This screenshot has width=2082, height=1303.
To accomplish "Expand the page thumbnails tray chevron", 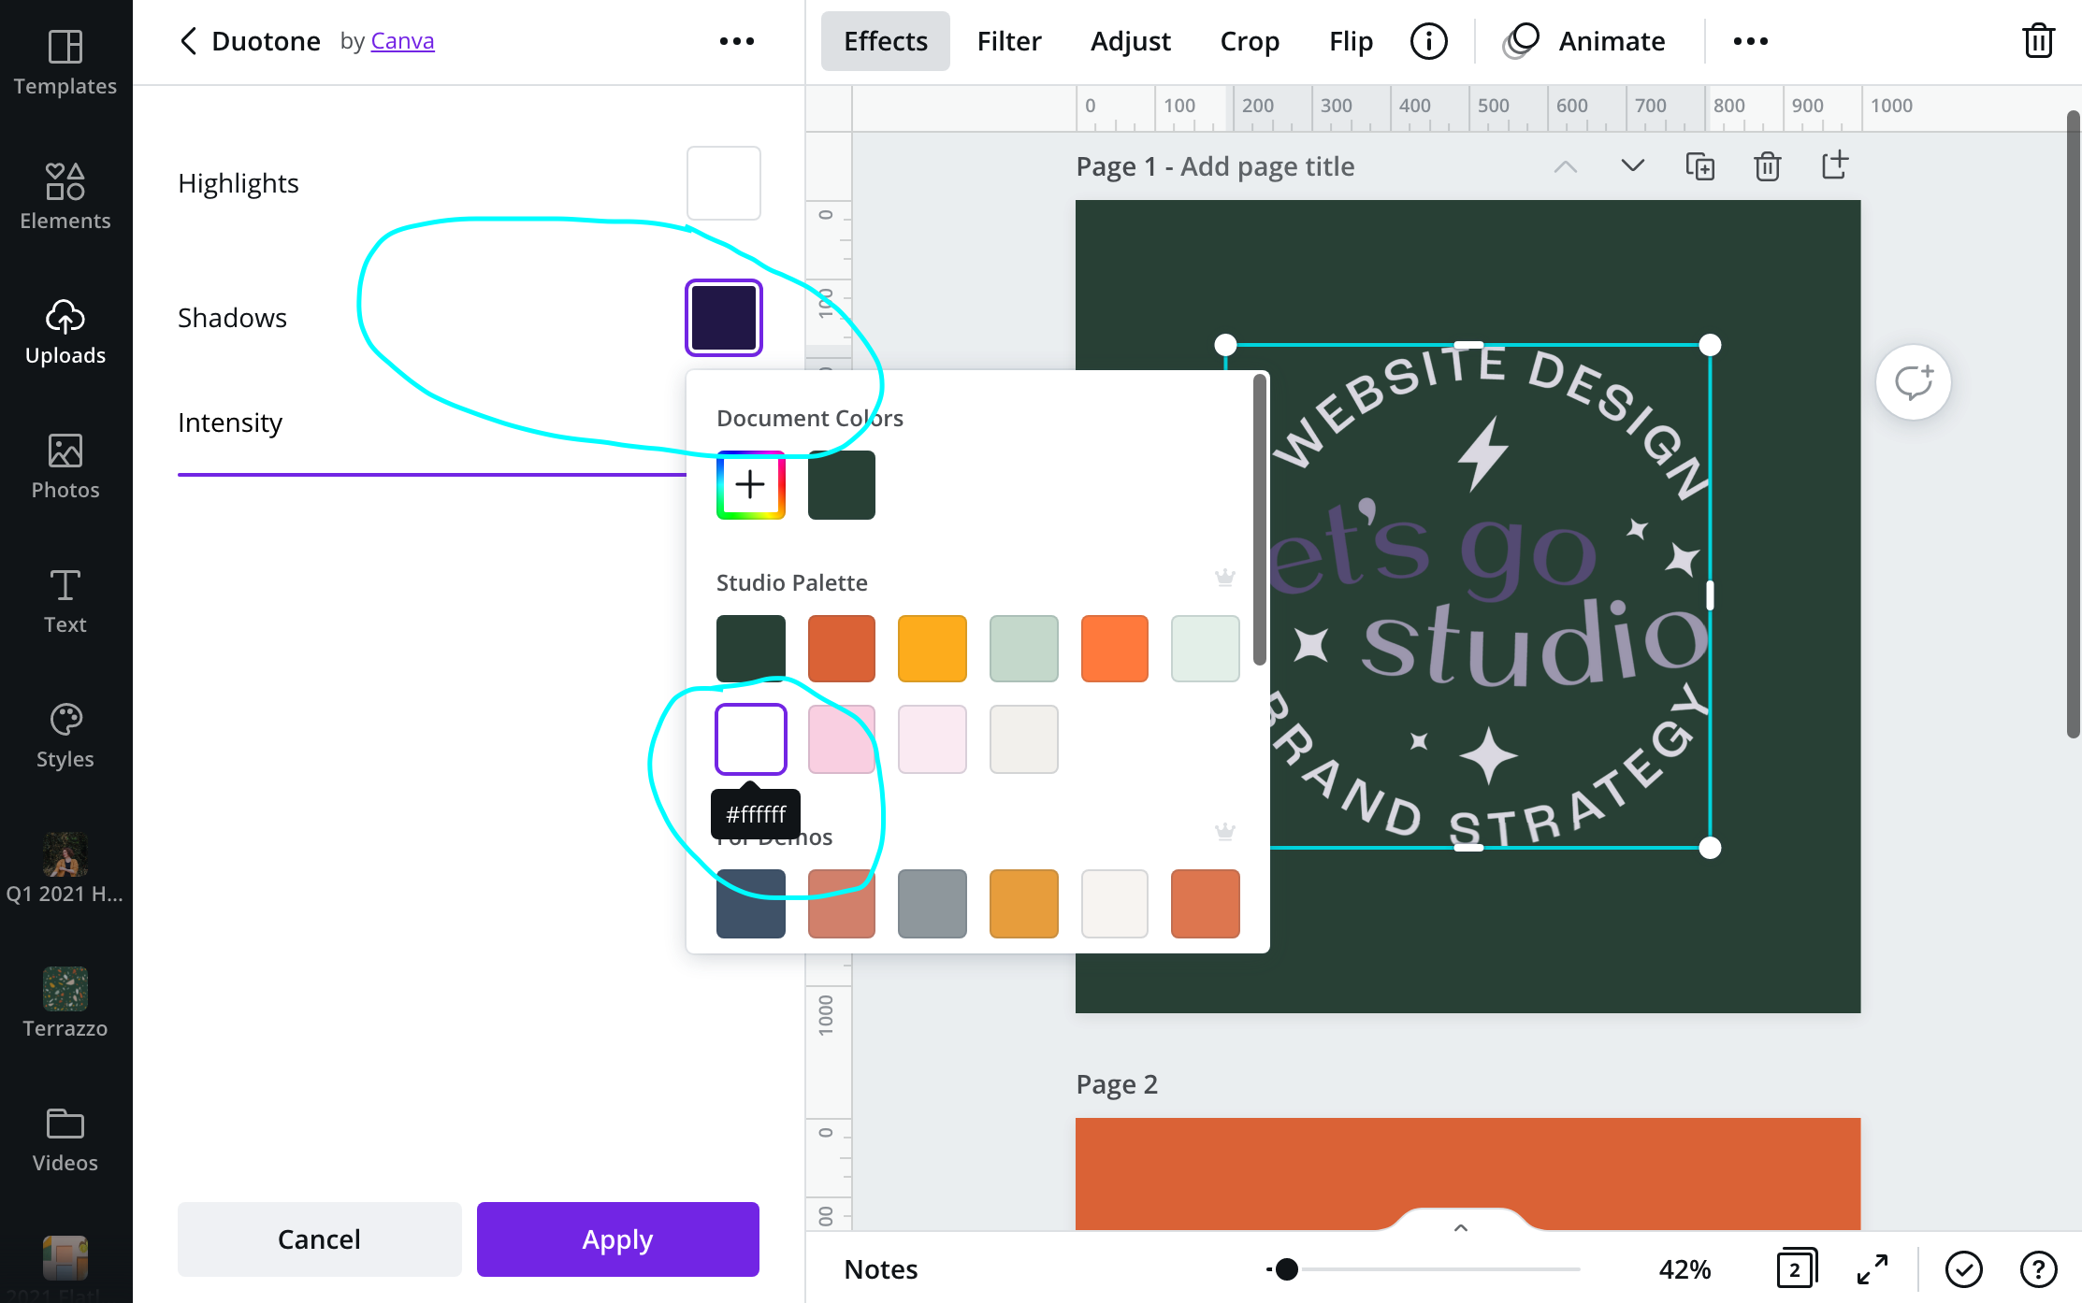I will click(x=1460, y=1227).
